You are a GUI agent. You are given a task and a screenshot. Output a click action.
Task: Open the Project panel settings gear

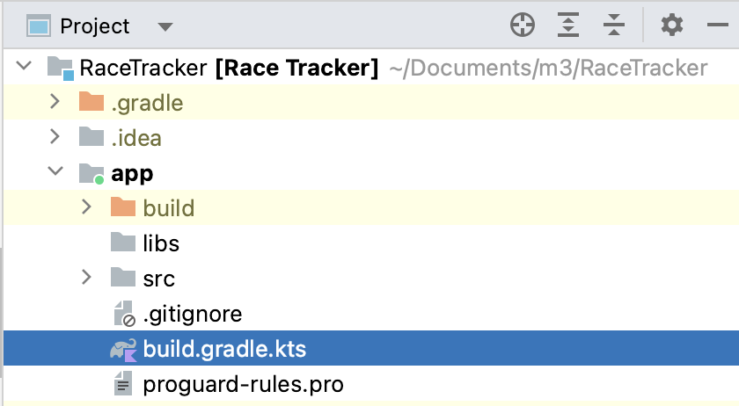click(671, 25)
